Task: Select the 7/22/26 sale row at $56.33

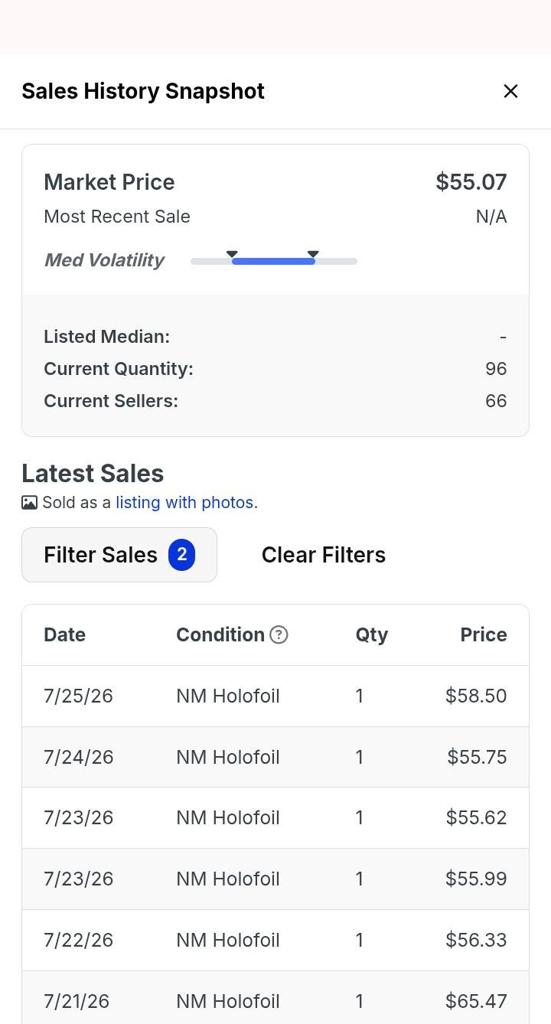Action: [275, 940]
